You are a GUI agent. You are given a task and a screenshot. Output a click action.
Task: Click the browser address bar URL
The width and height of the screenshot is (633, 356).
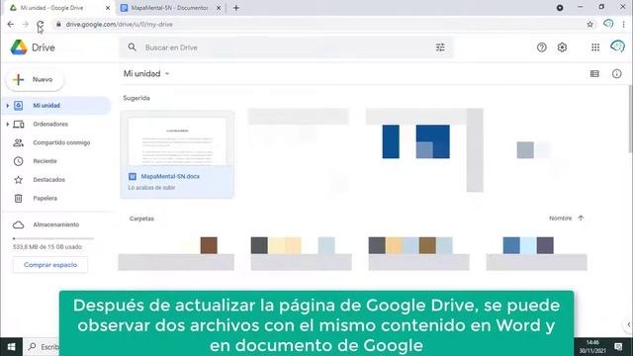coord(119,24)
